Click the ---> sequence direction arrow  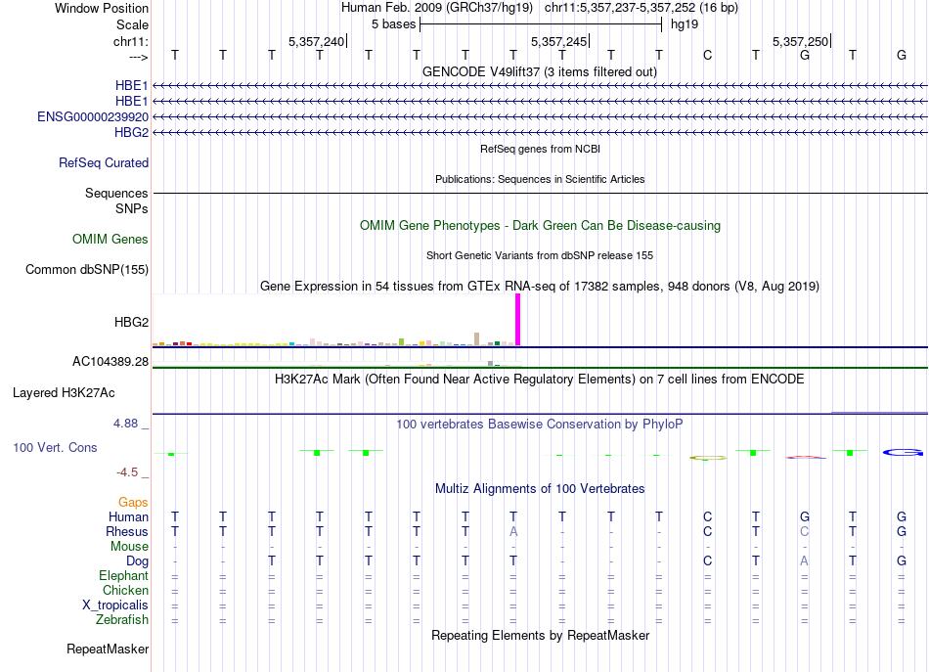click(139, 57)
